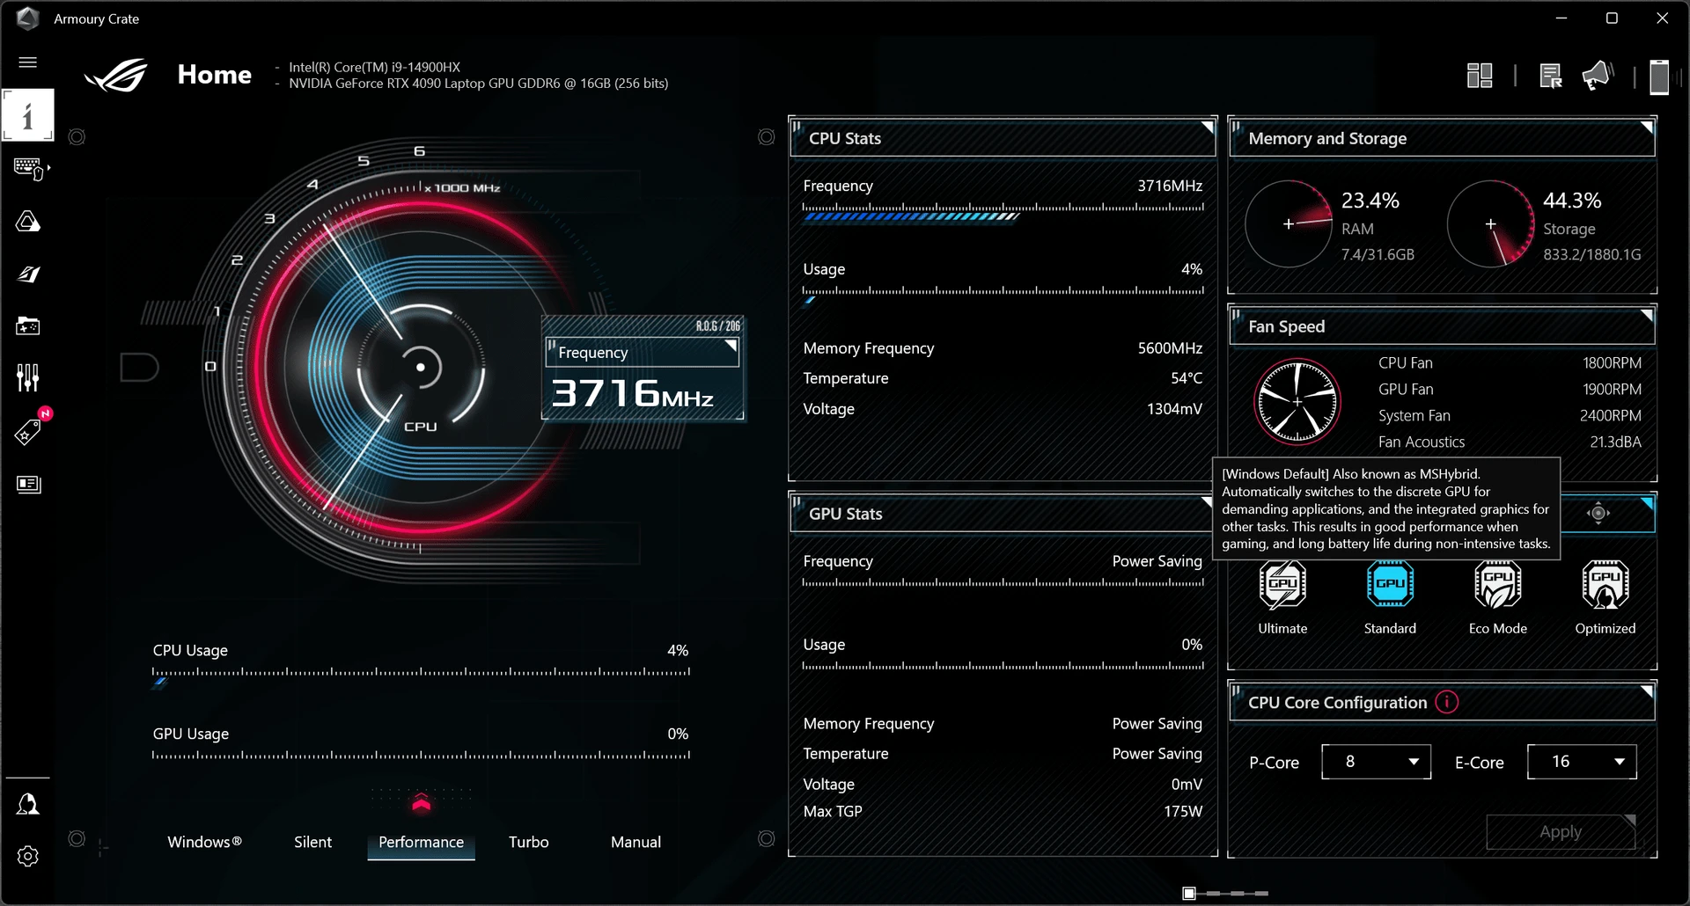1690x906 pixels.
Task: Click the GPU Usage bar
Action: [421, 756]
